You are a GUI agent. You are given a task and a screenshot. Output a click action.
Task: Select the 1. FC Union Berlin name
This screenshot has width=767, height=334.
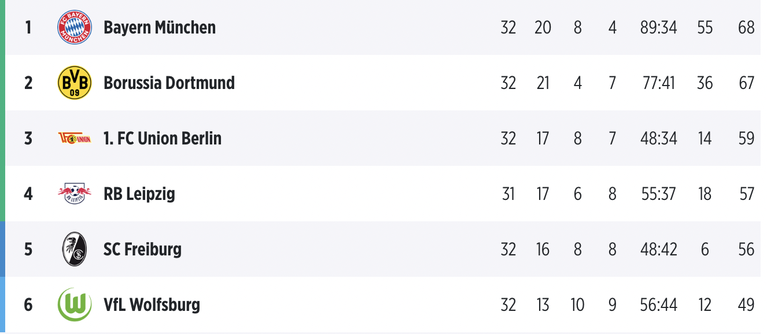163,138
